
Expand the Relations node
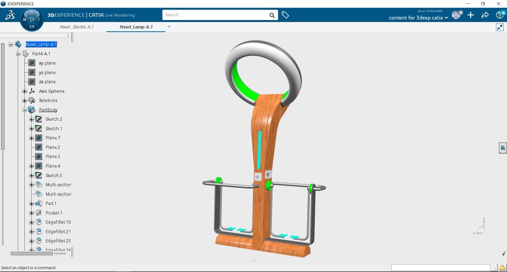point(25,100)
